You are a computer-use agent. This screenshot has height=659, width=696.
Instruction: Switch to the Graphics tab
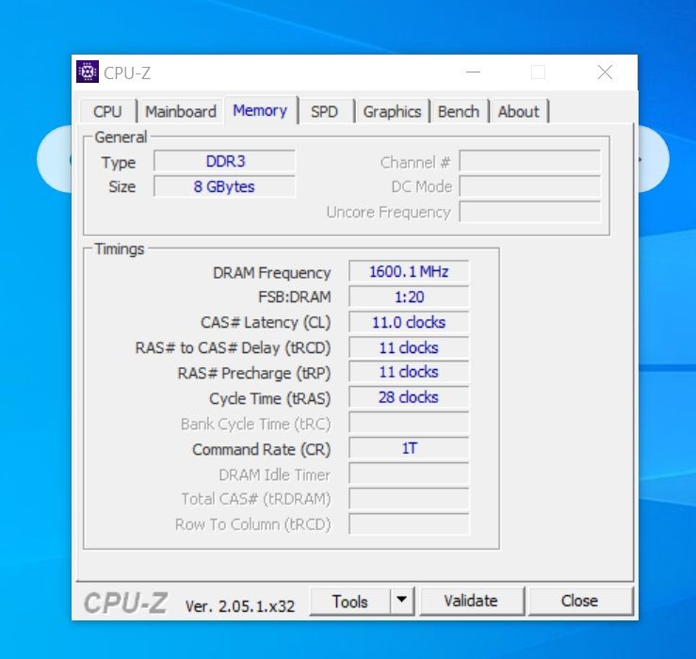click(392, 111)
